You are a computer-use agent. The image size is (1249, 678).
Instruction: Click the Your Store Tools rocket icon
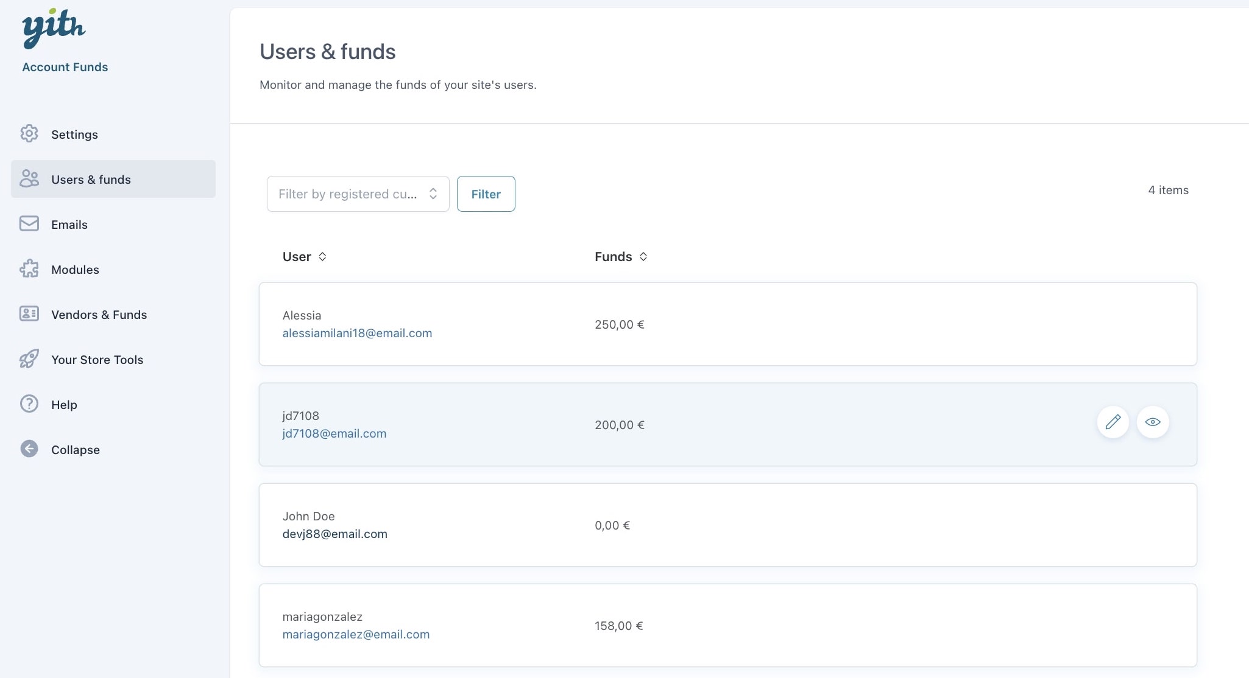tap(29, 359)
